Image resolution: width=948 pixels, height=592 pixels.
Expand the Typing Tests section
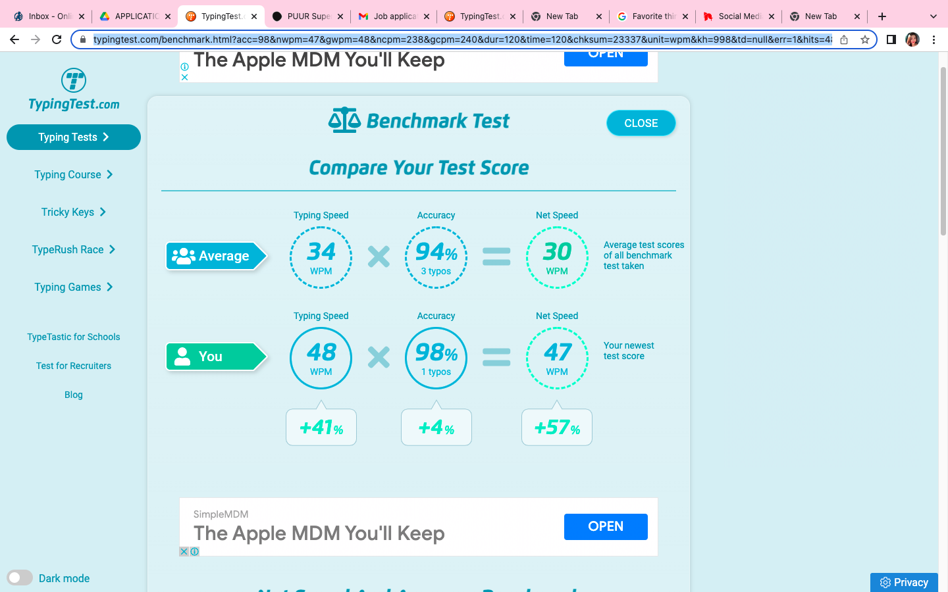point(73,137)
